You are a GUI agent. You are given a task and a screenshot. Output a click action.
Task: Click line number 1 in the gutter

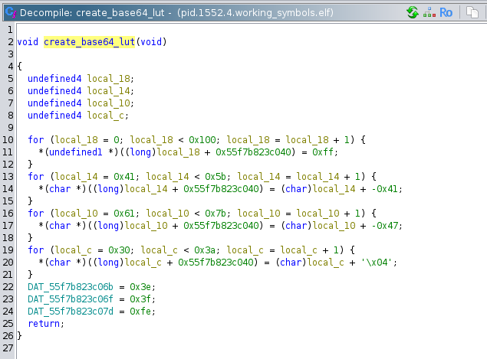(x=10, y=30)
